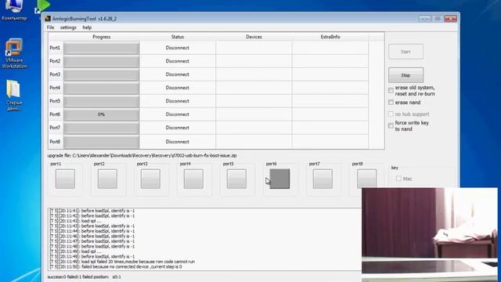Viewport: 501px width, 282px height.
Task: Click the Status column header
Action: click(178, 37)
